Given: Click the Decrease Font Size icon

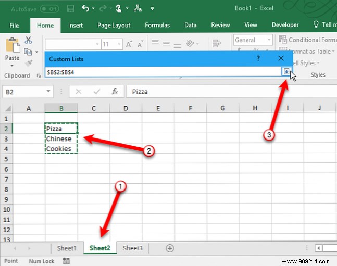Looking at the screenshot, I should coord(140,44).
